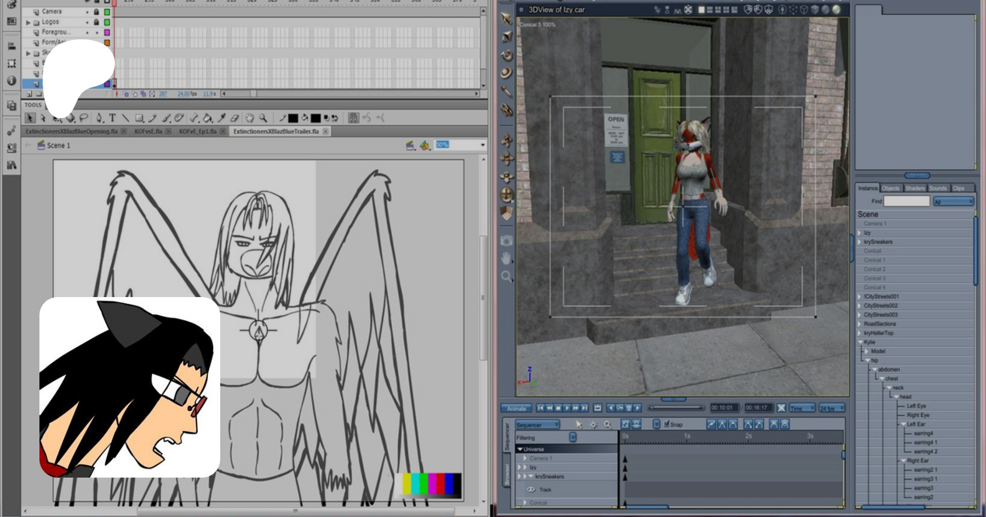Screen dimensions: 986x517
Task: Select the Lasso tool
Action: pyautogui.click(x=84, y=118)
